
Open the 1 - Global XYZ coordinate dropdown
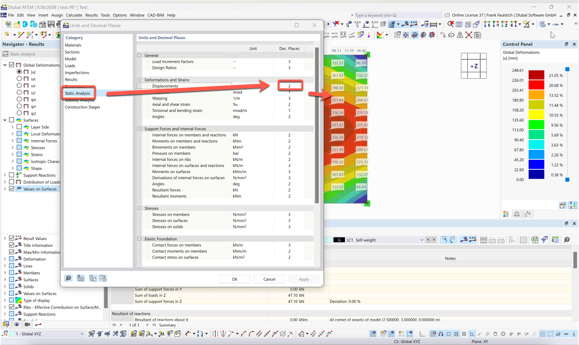(x=82, y=334)
